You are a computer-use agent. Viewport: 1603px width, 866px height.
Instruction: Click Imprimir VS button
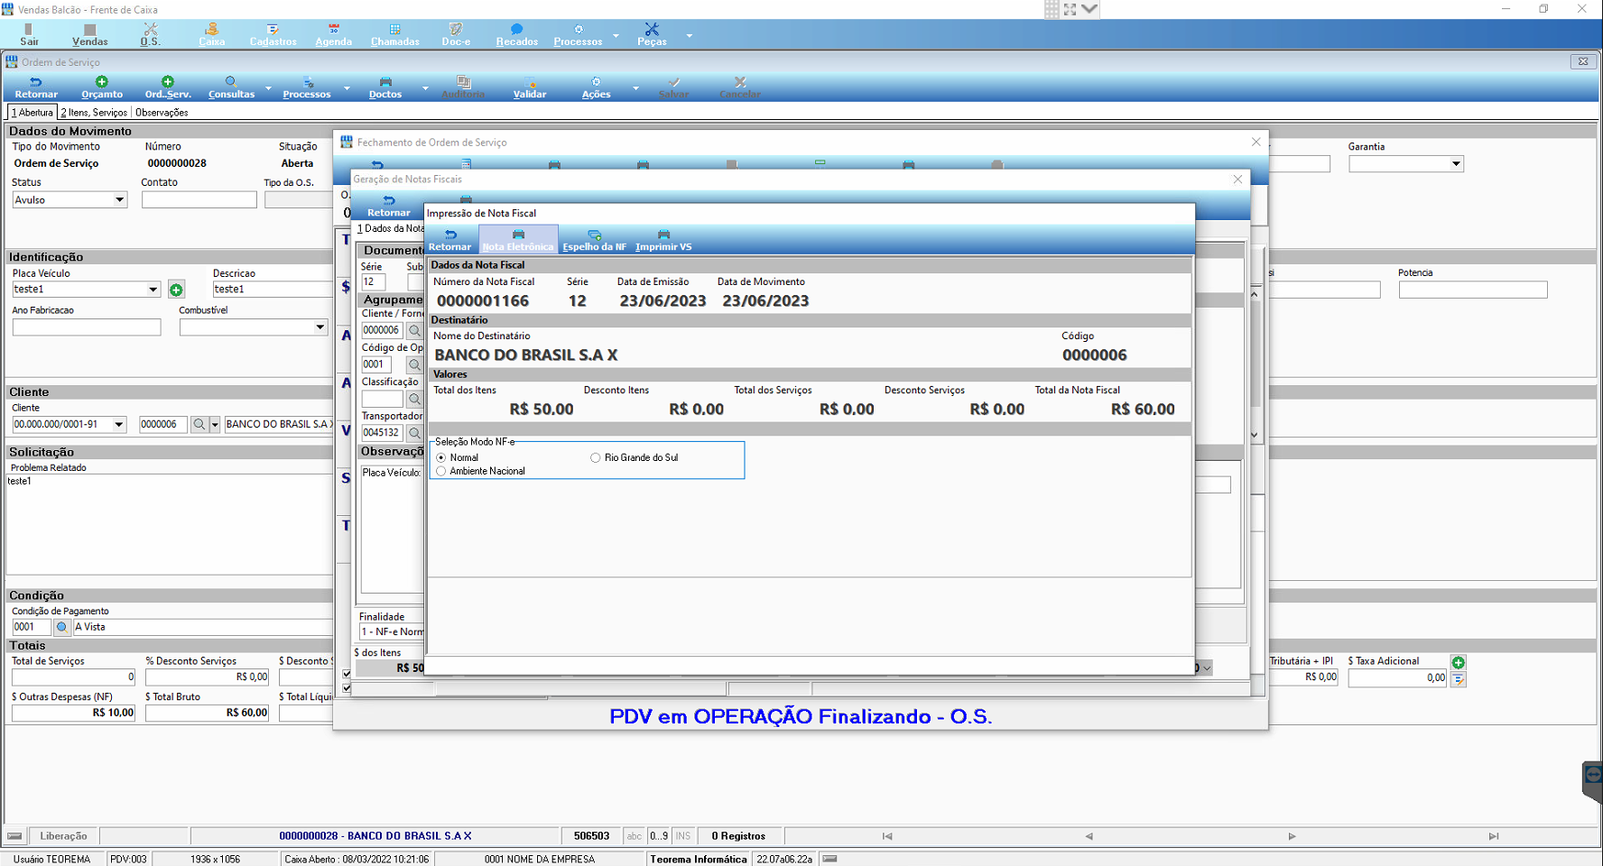663,240
